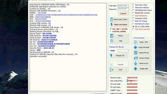The width and height of the screenshot is (167, 94).
Task: Click the Carrier value XME
Action: [39, 50]
